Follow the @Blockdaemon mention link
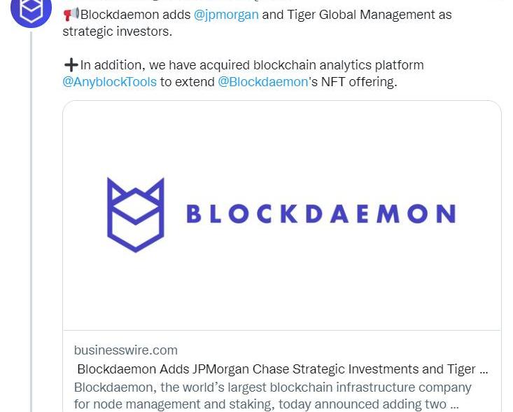This screenshot has width=513, height=412. [262, 82]
